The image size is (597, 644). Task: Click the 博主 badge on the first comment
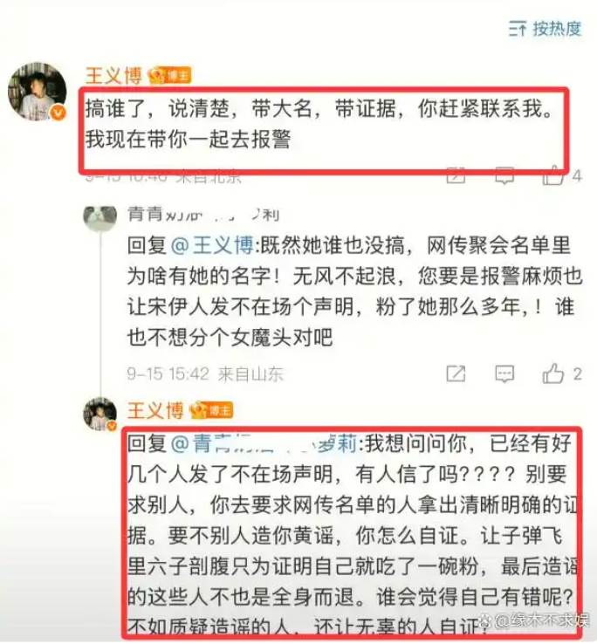(x=170, y=76)
